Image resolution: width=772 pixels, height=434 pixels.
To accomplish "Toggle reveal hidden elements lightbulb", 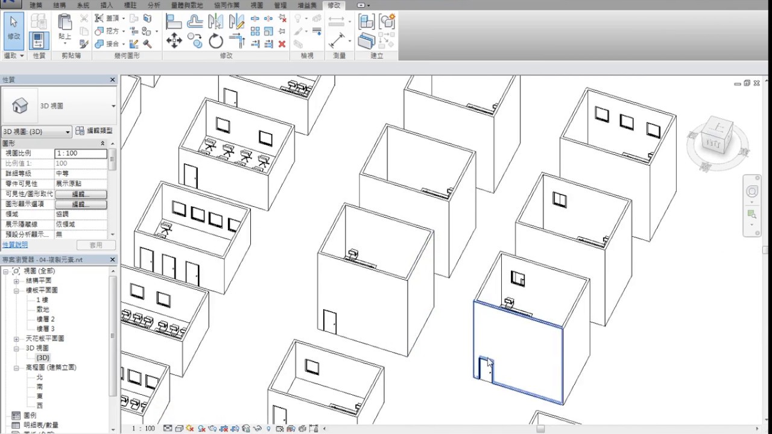I will click(268, 429).
